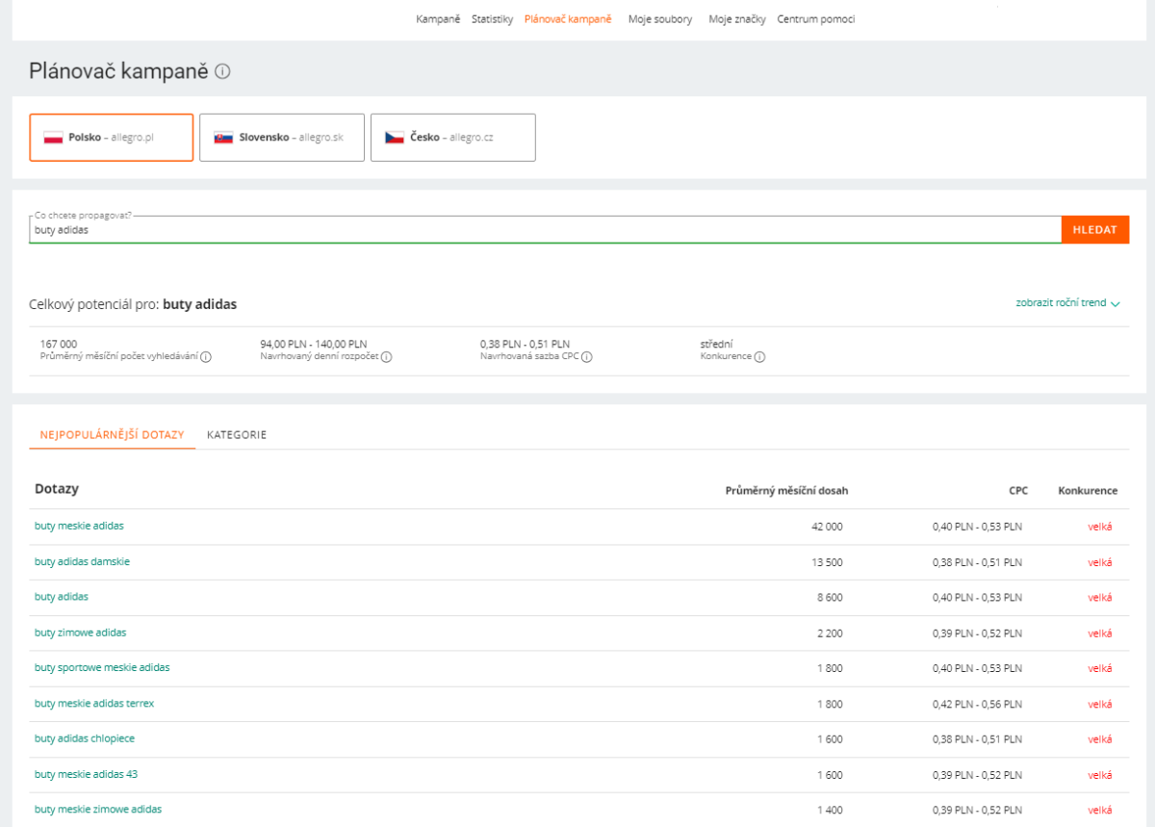The width and height of the screenshot is (1155, 827).
Task: Click 167 000 monthly searches value
Action: pyautogui.click(x=59, y=344)
